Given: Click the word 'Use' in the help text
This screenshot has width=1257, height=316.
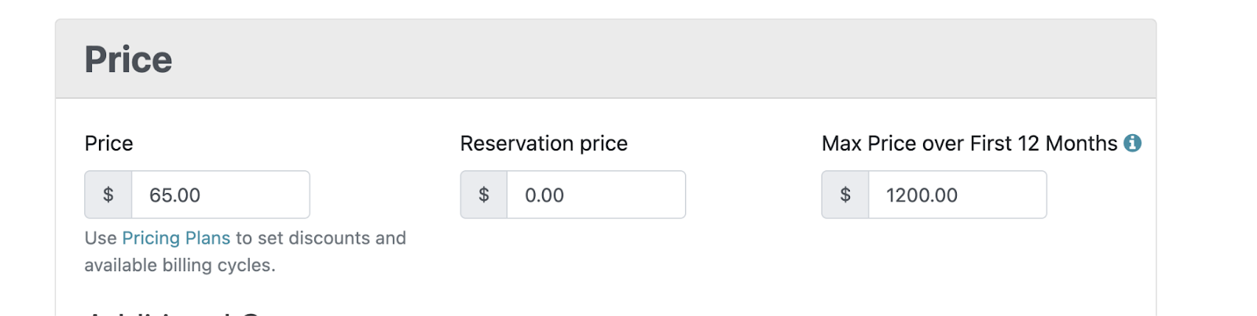Looking at the screenshot, I should click(x=100, y=238).
